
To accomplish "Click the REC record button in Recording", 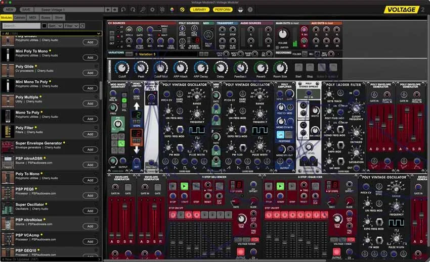I will [x=317, y=54].
